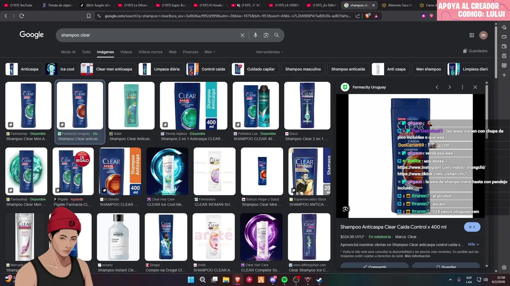Filter by the Ice cool chip
Screen dimensions: 510x286
pos(61,69)
